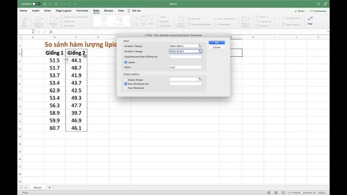Select the Giống 1 header cell

click(x=54, y=53)
